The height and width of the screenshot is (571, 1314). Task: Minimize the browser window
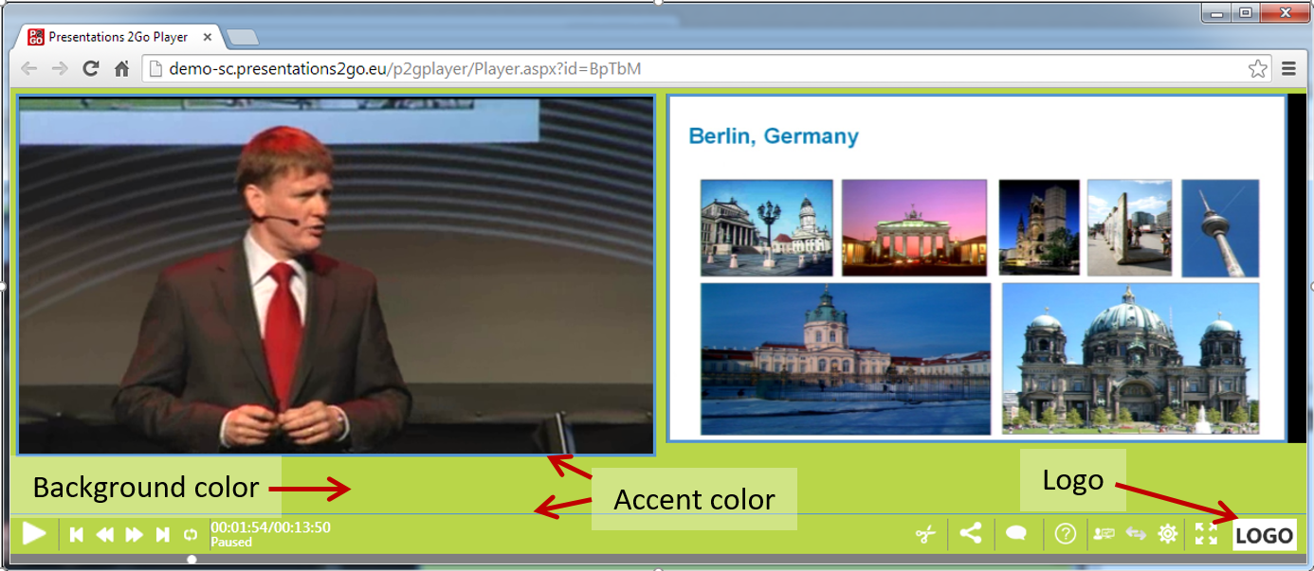pos(1216,12)
